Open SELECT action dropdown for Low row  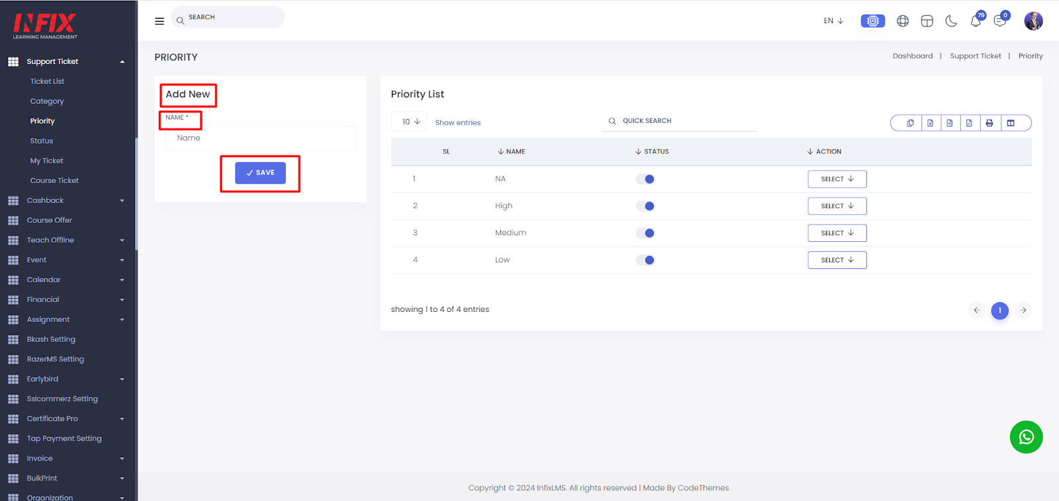pos(837,260)
